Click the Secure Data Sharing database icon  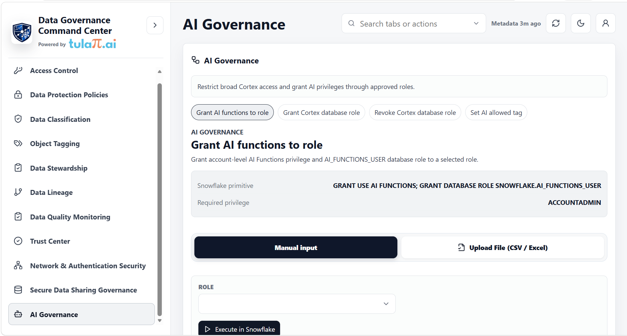[18, 290]
